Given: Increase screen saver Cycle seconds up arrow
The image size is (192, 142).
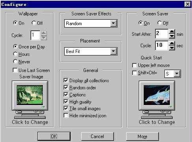Looking at the screenshot, I should pos(172,43).
